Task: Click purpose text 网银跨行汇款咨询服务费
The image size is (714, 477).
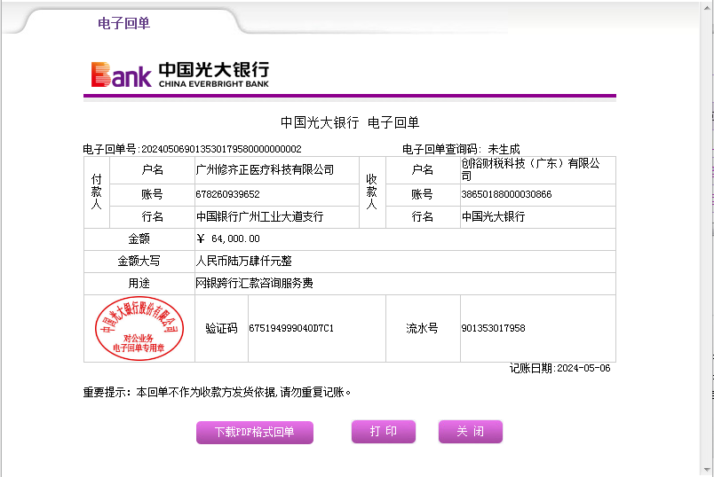Action: tap(254, 284)
